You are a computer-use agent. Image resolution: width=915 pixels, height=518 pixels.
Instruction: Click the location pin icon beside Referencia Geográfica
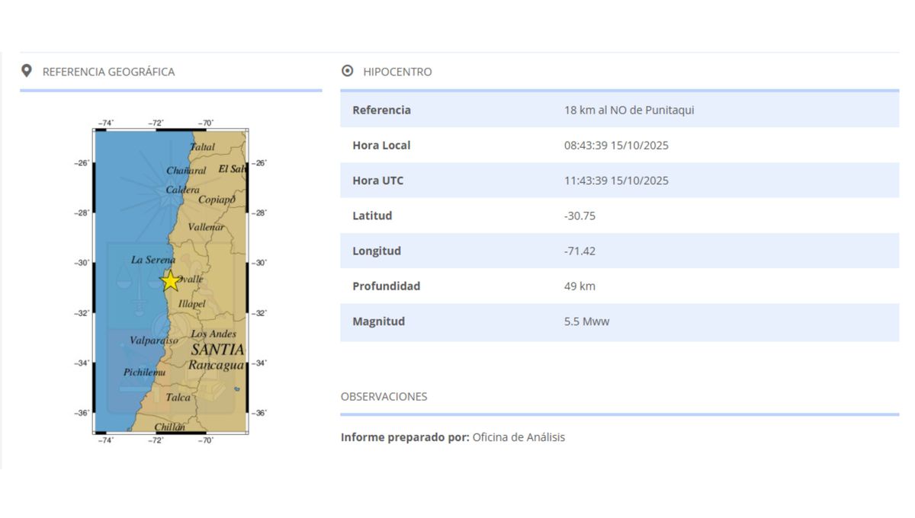(x=27, y=71)
